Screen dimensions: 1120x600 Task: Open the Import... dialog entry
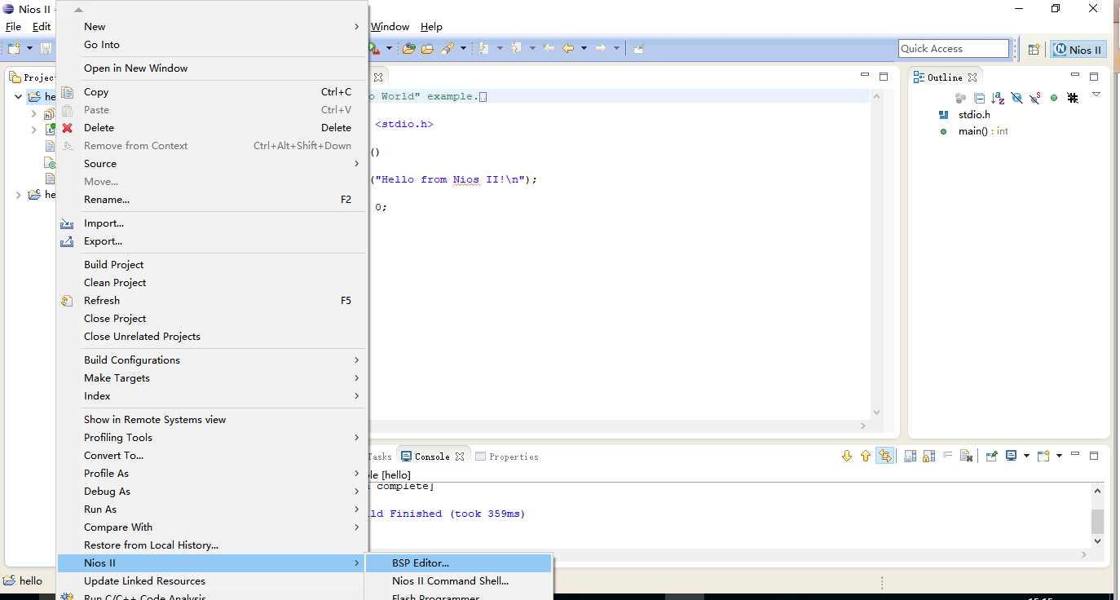(x=211, y=223)
